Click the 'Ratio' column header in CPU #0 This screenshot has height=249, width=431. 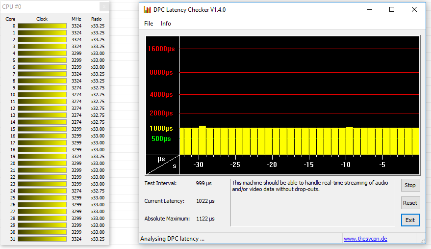click(x=96, y=19)
